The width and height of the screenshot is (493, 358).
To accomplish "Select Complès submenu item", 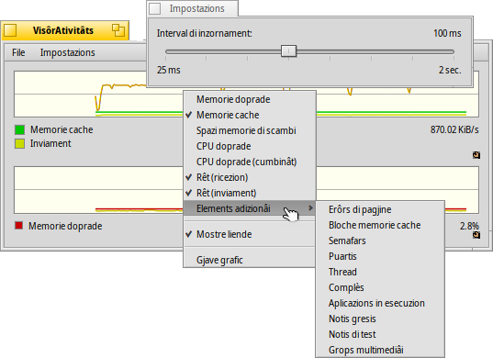I will (380, 287).
